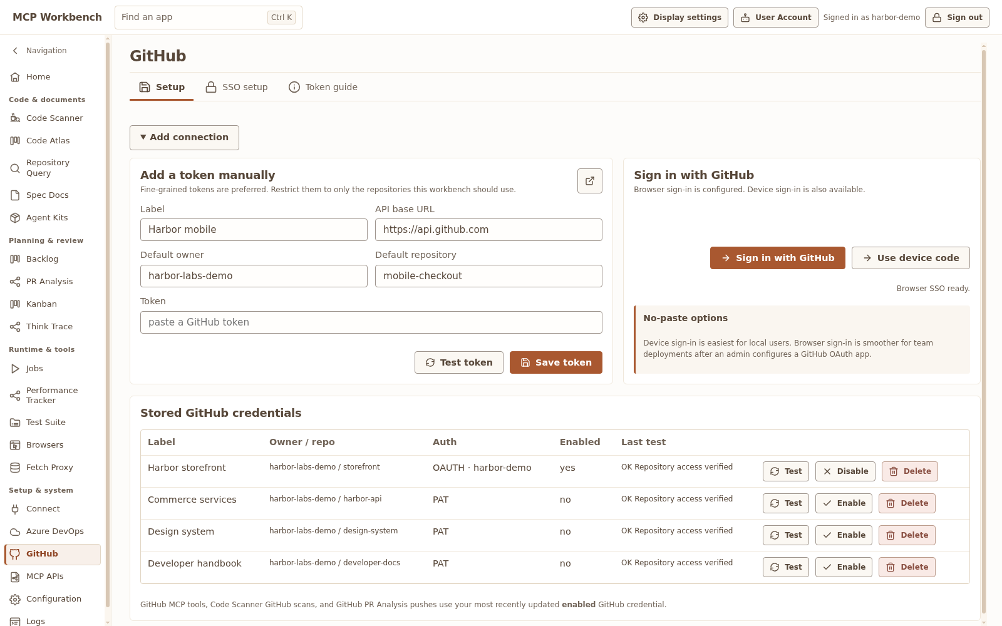
Task: Test the Commerce services credential
Action: coord(786,503)
